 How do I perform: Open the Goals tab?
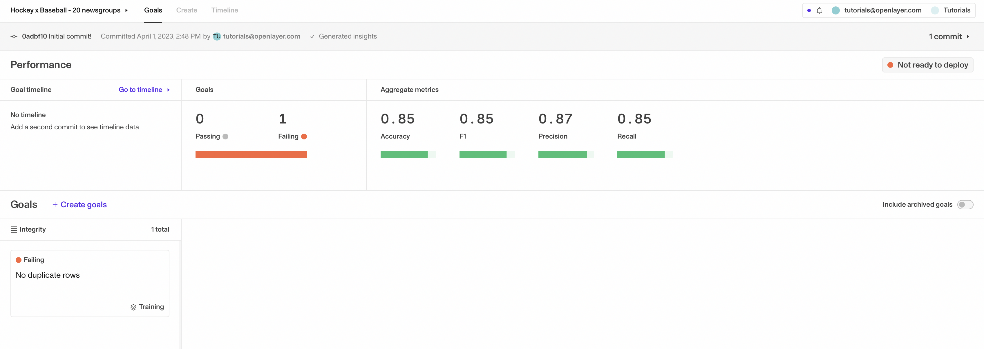[153, 10]
